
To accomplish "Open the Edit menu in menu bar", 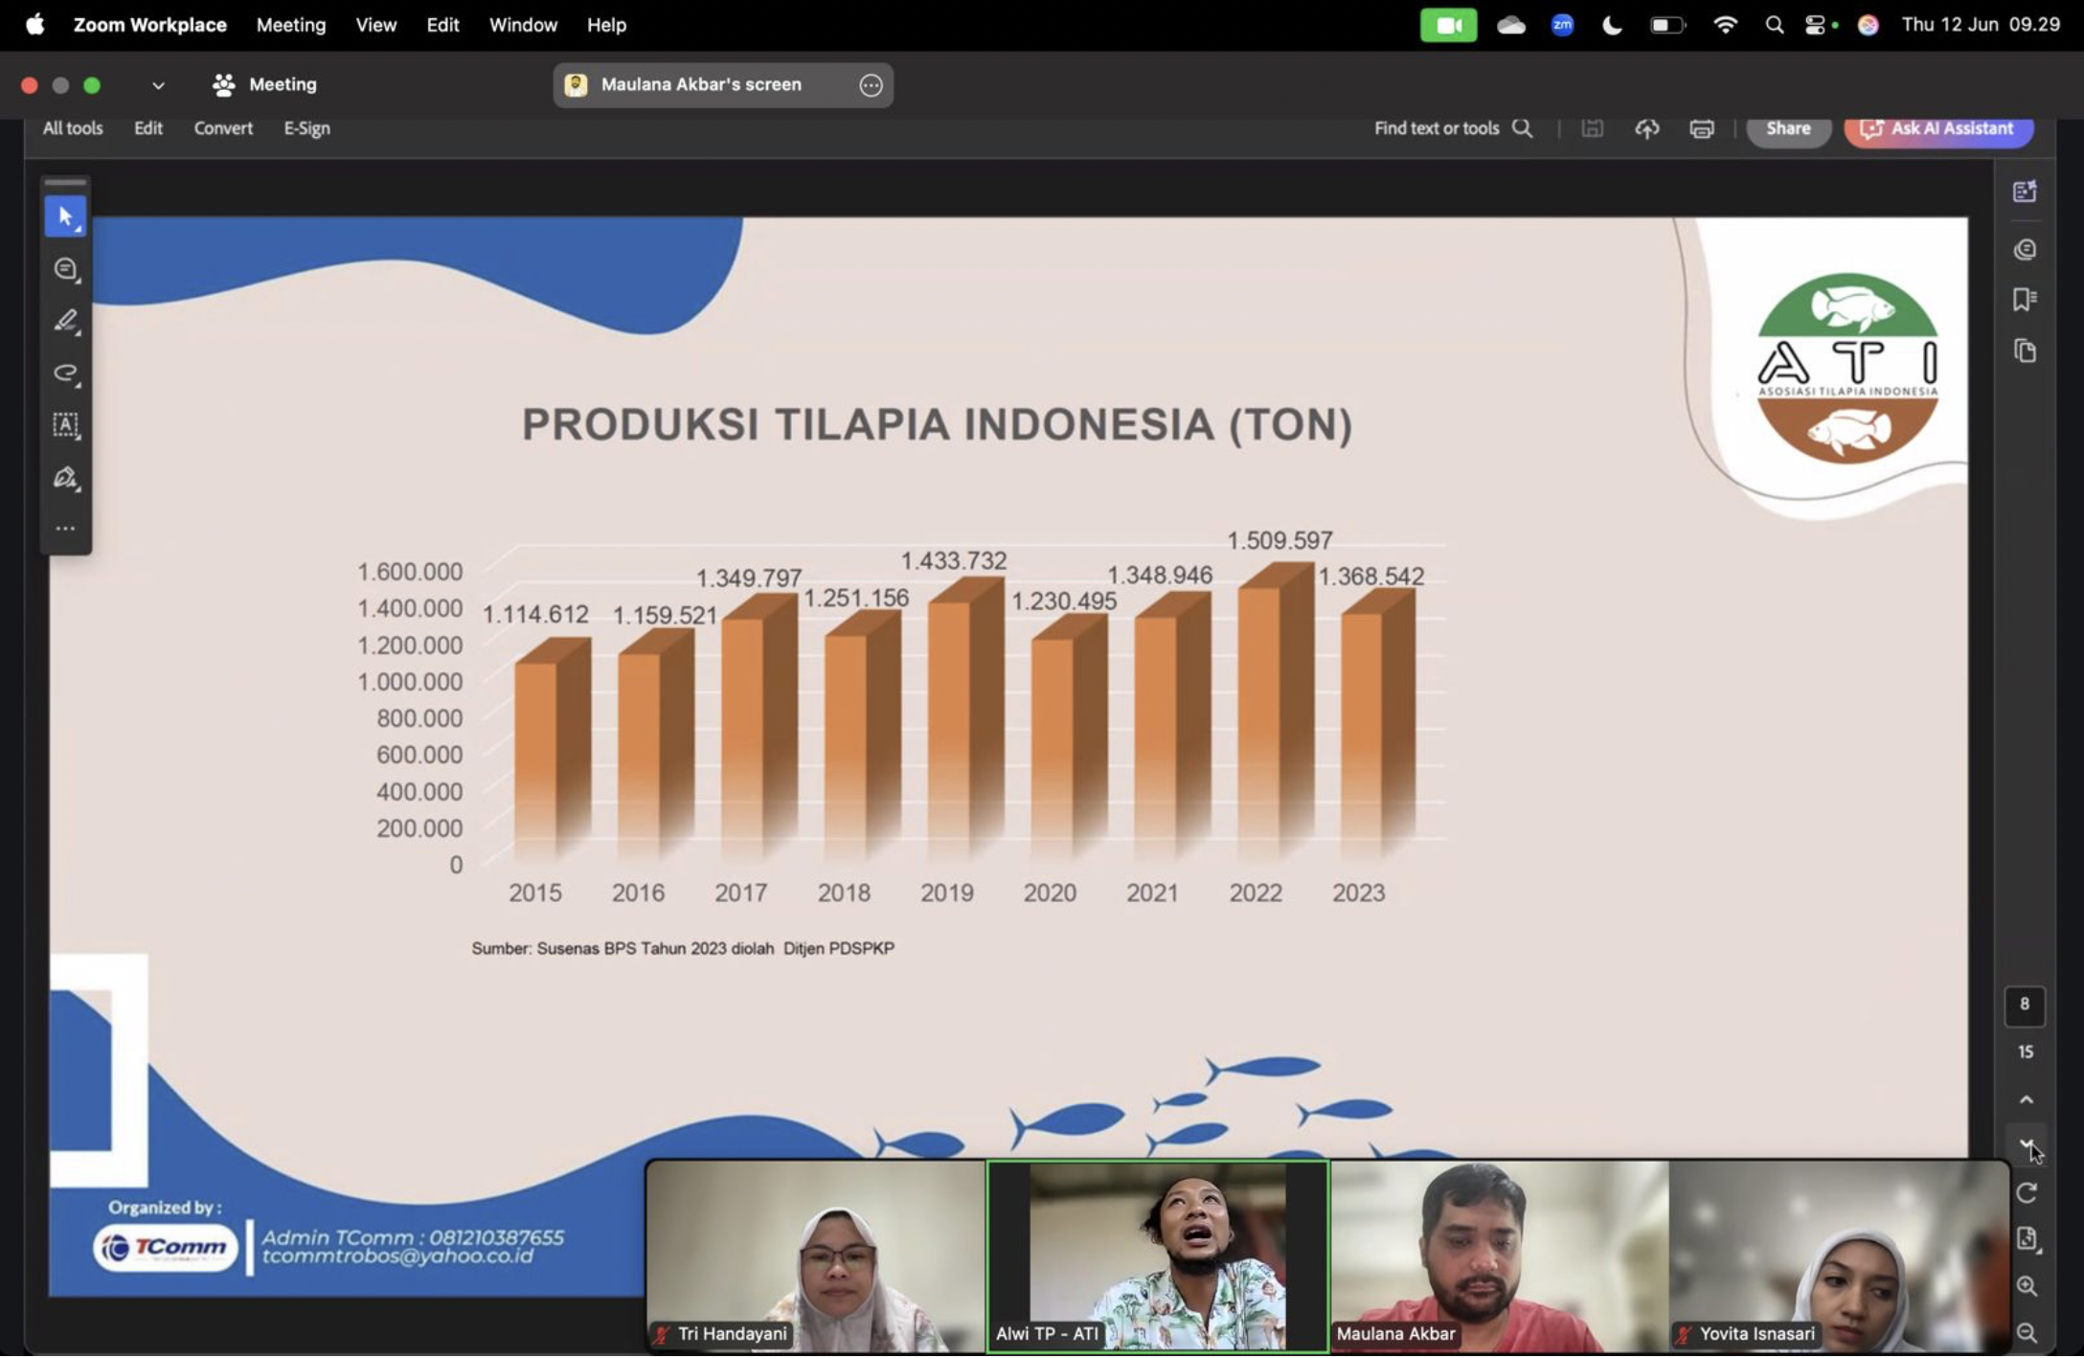I will (442, 25).
